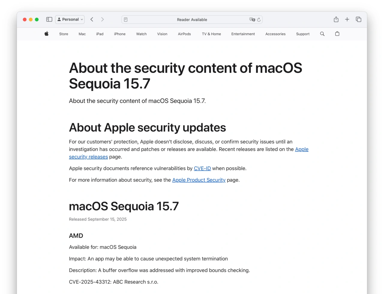Toggle the sidebar in Safari
Viewport: 384px width, 294px height.
coord(49,19)
